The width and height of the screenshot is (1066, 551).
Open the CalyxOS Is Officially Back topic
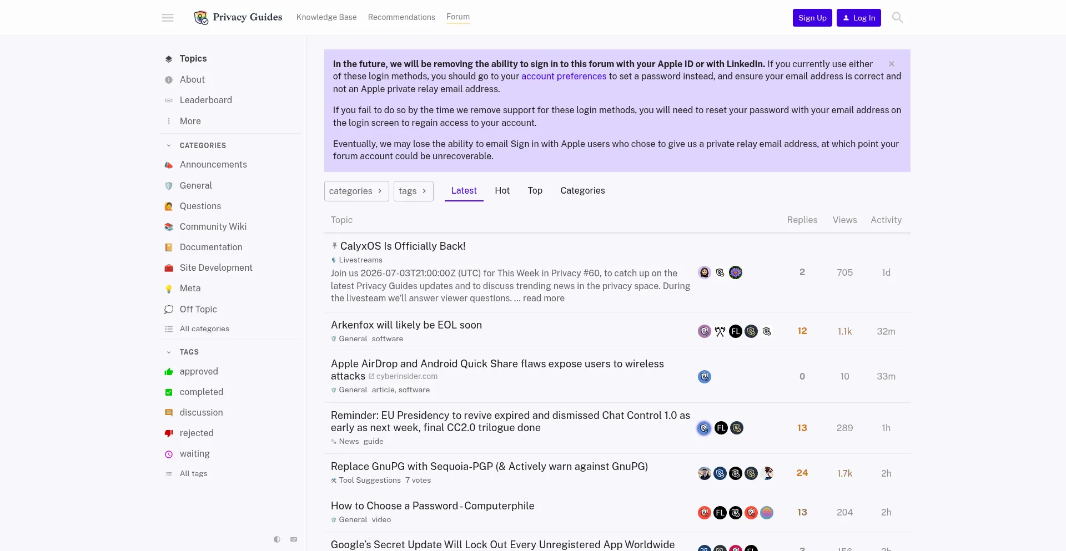pyautogui.click(x=403, y=246)
